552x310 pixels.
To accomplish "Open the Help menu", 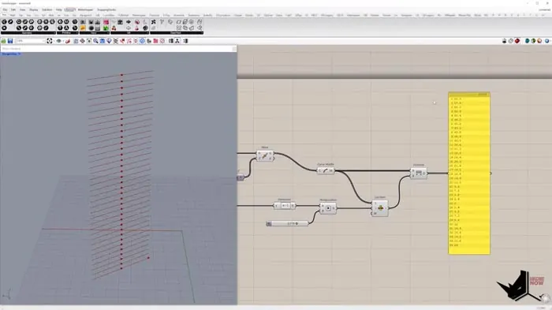I will pyautogui.click(x=59, y=10).
